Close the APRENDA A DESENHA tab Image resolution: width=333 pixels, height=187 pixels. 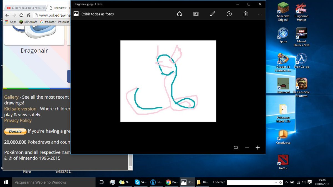43,8
